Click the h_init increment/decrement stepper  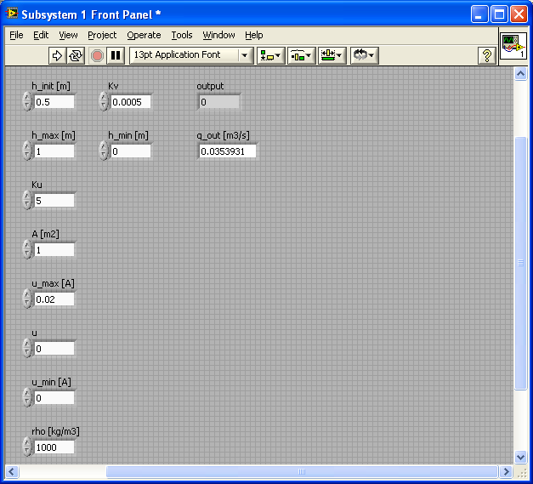[x=27, y=102]
